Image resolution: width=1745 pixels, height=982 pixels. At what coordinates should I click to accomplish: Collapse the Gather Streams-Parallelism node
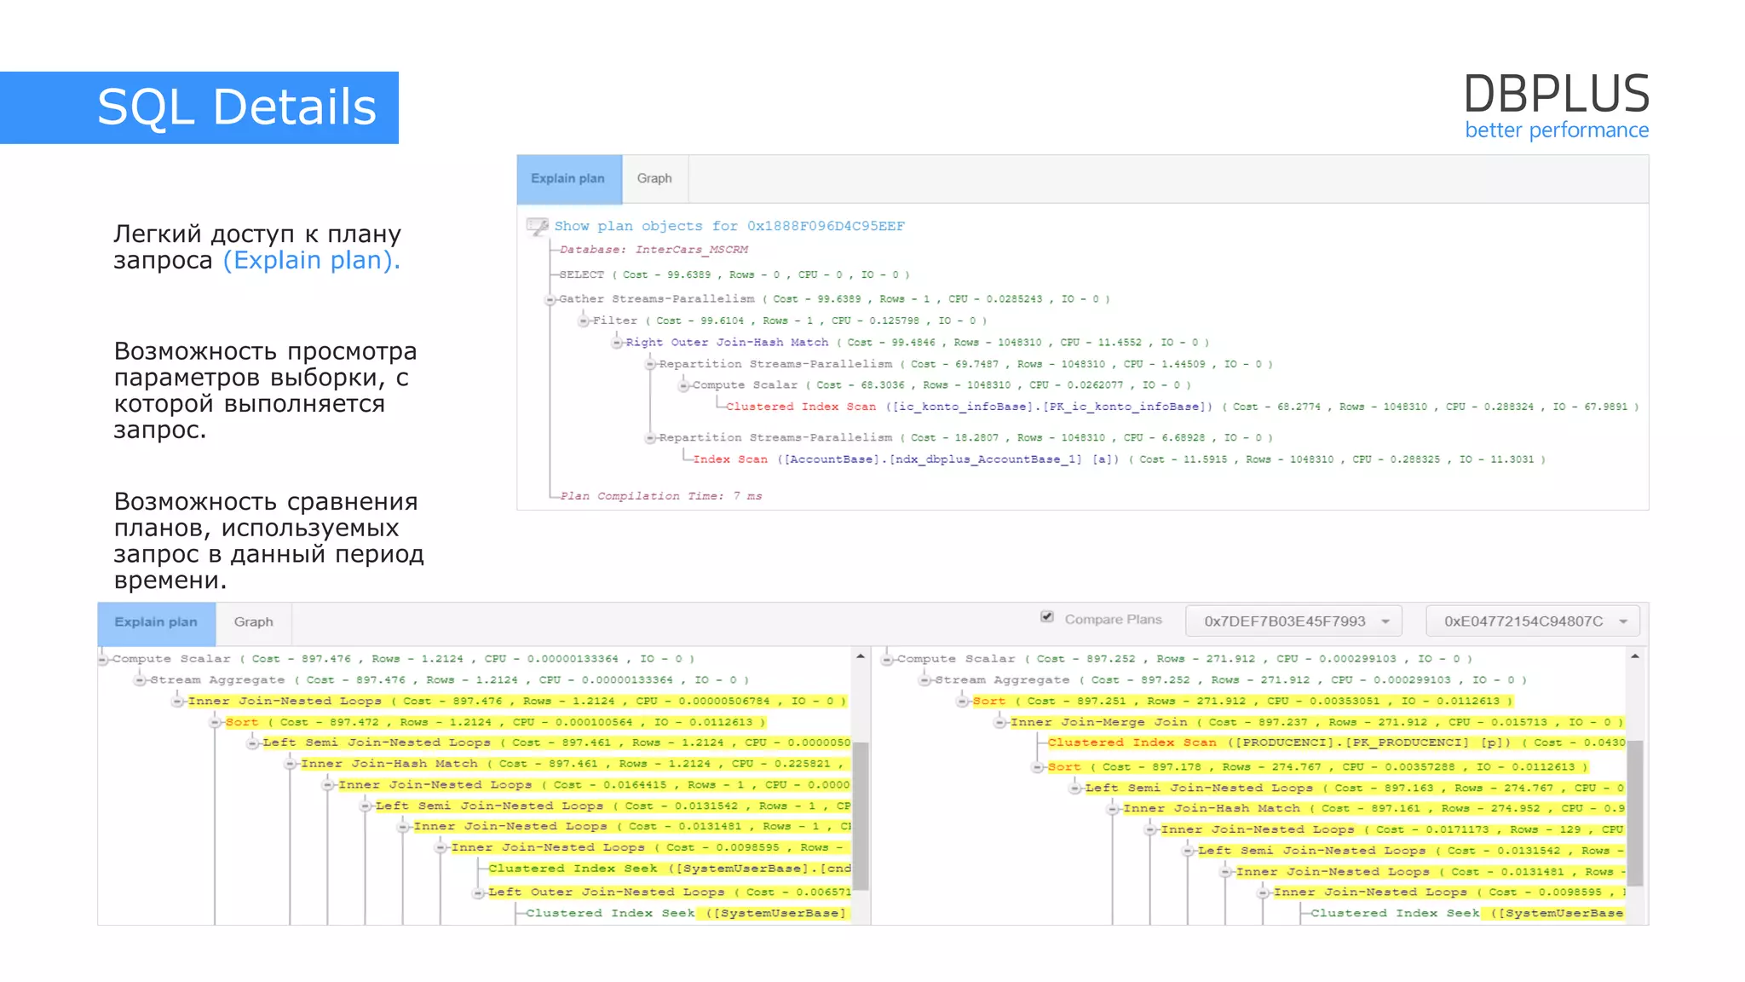[x=550, y=299]
